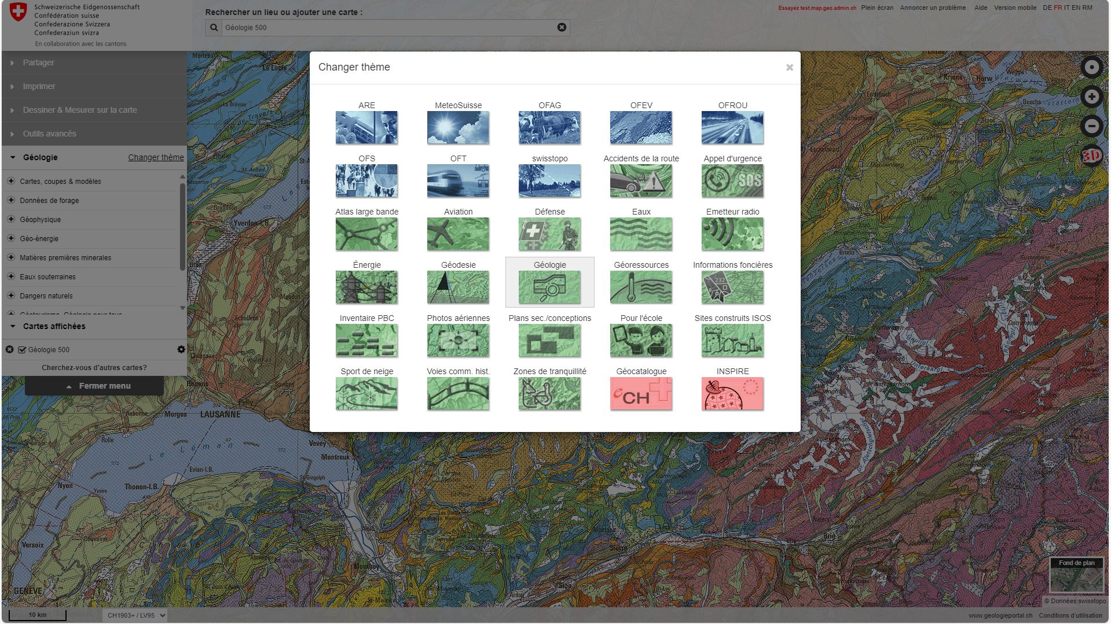The width and height of the screenshot is (1111, 624).
Task: Open the coordinate system dropdown
Action: [x=135, y=615]
